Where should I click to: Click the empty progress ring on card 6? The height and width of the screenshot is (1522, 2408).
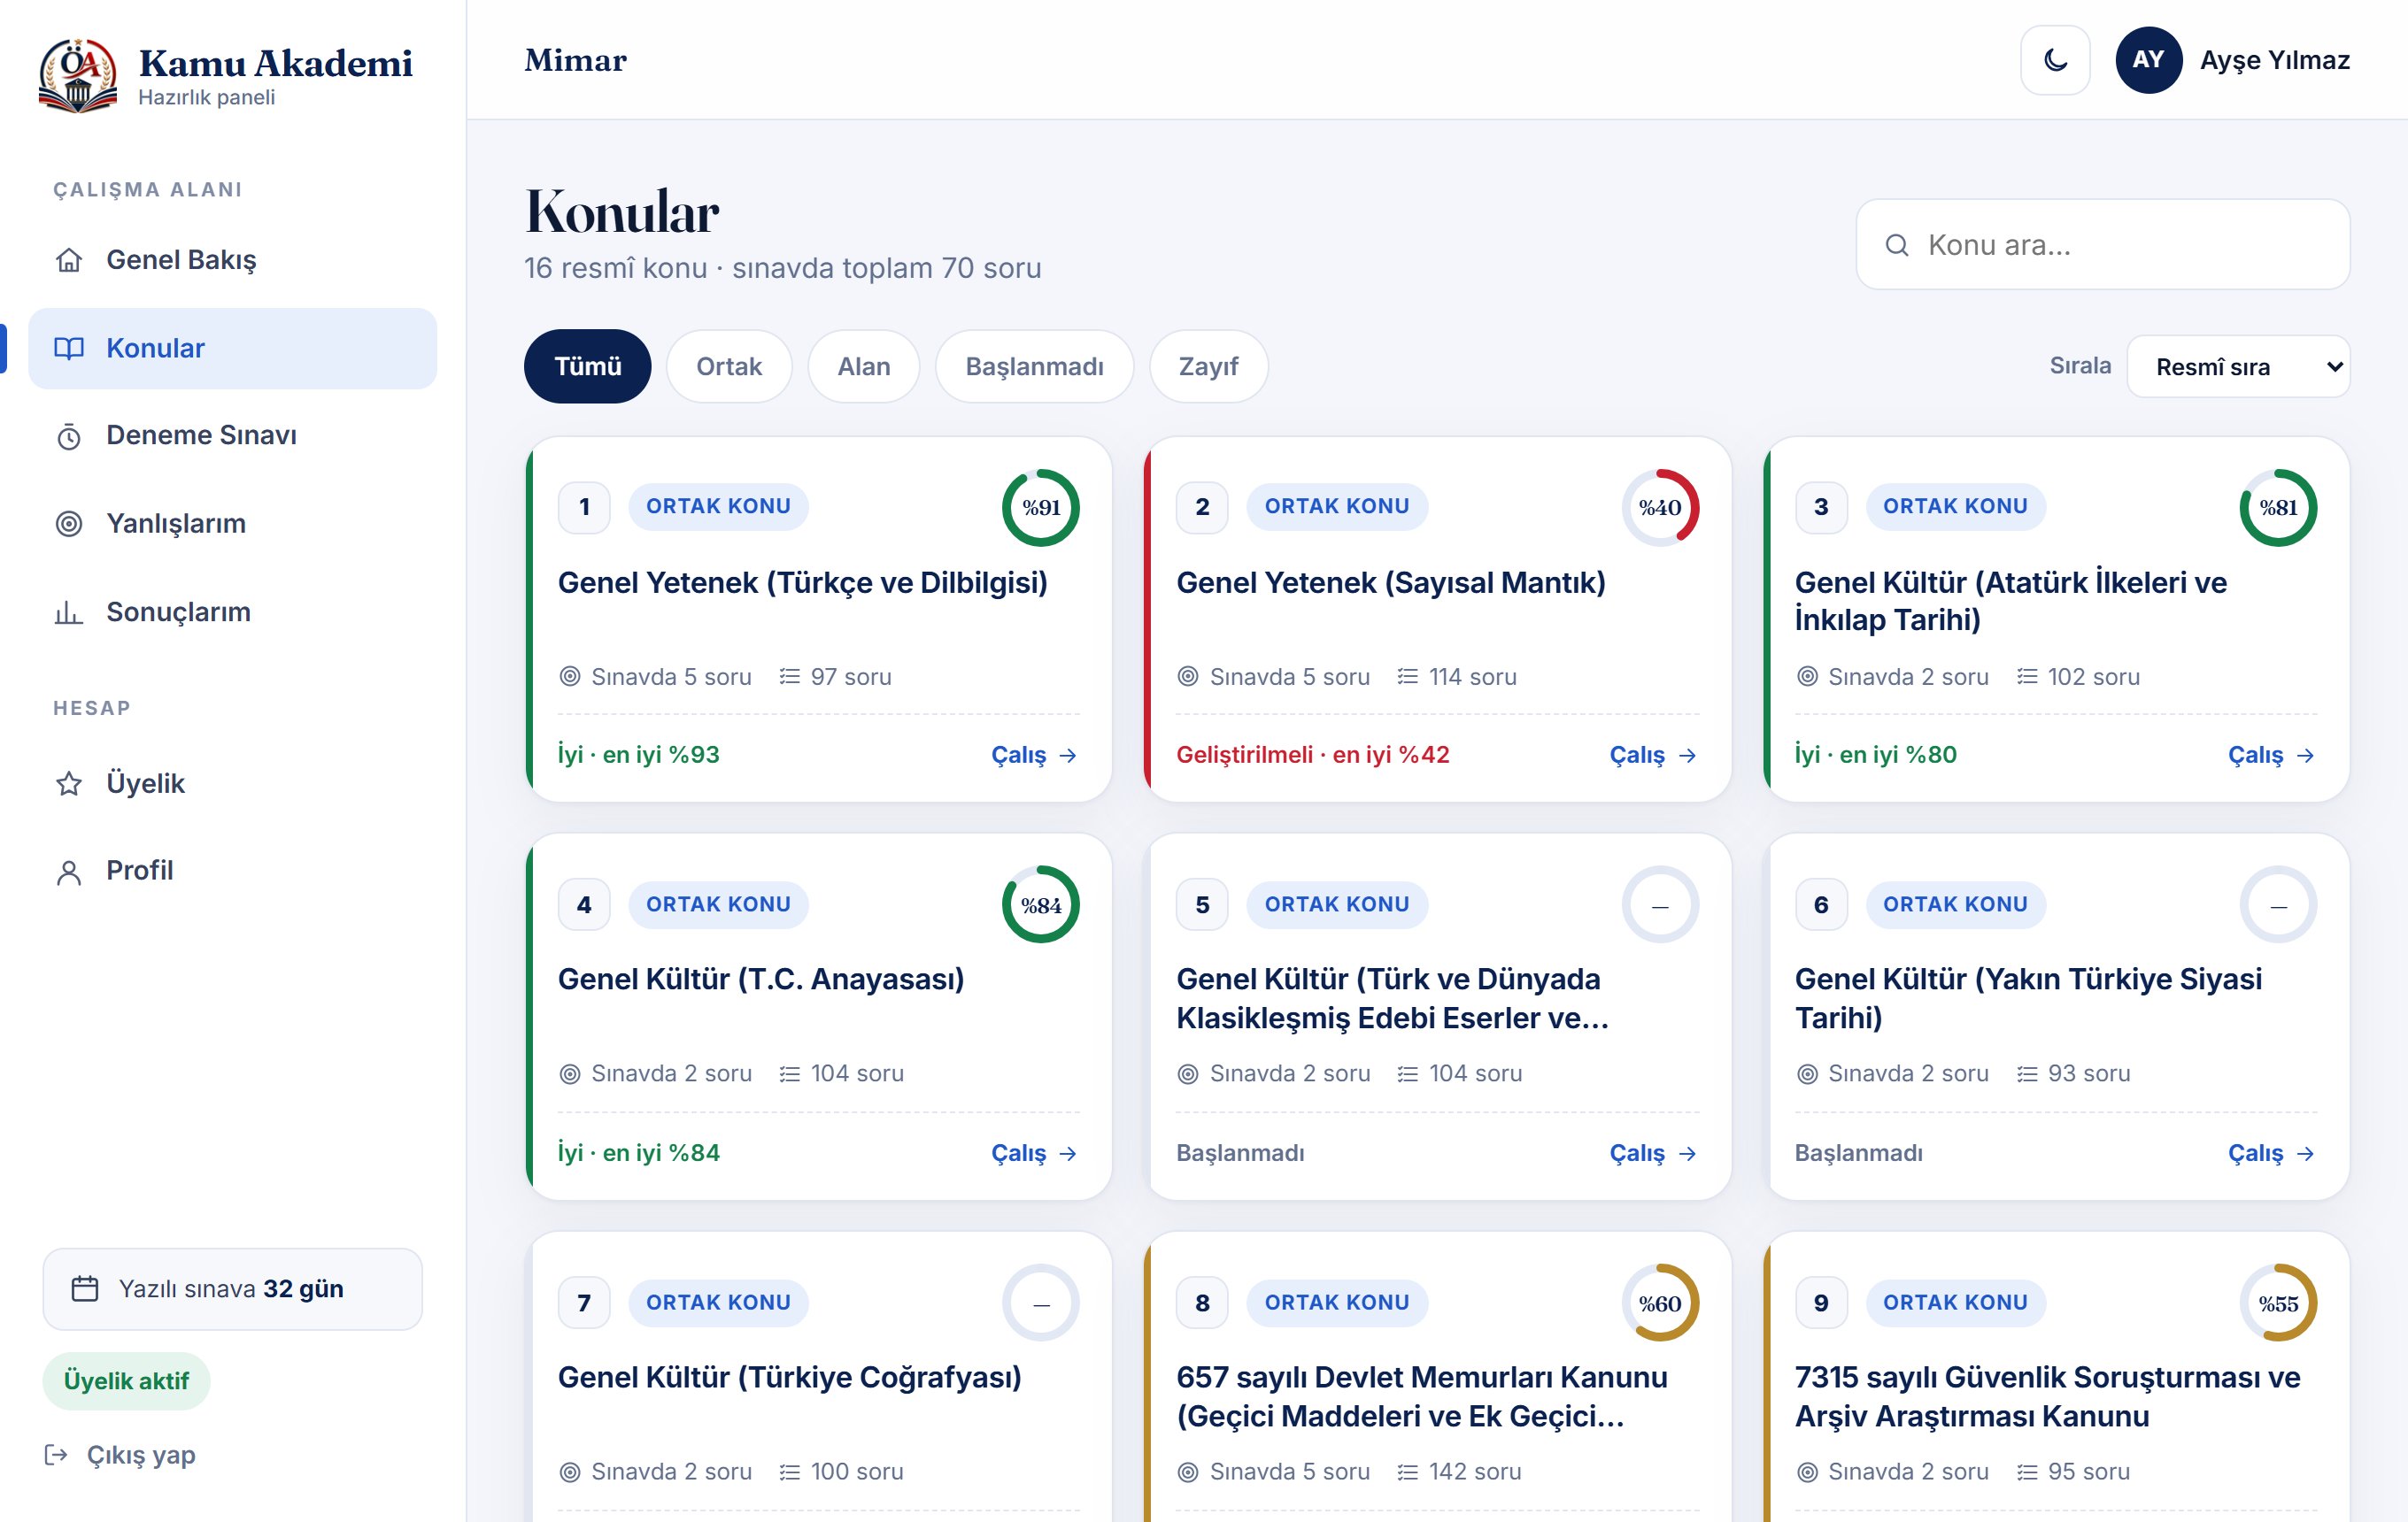2278,905
